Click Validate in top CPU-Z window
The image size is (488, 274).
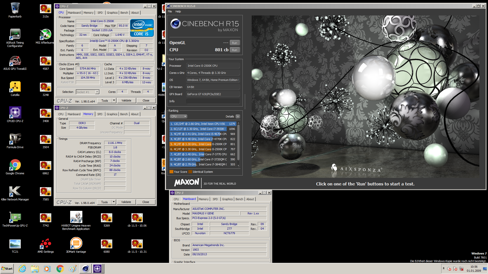[126, 100]
